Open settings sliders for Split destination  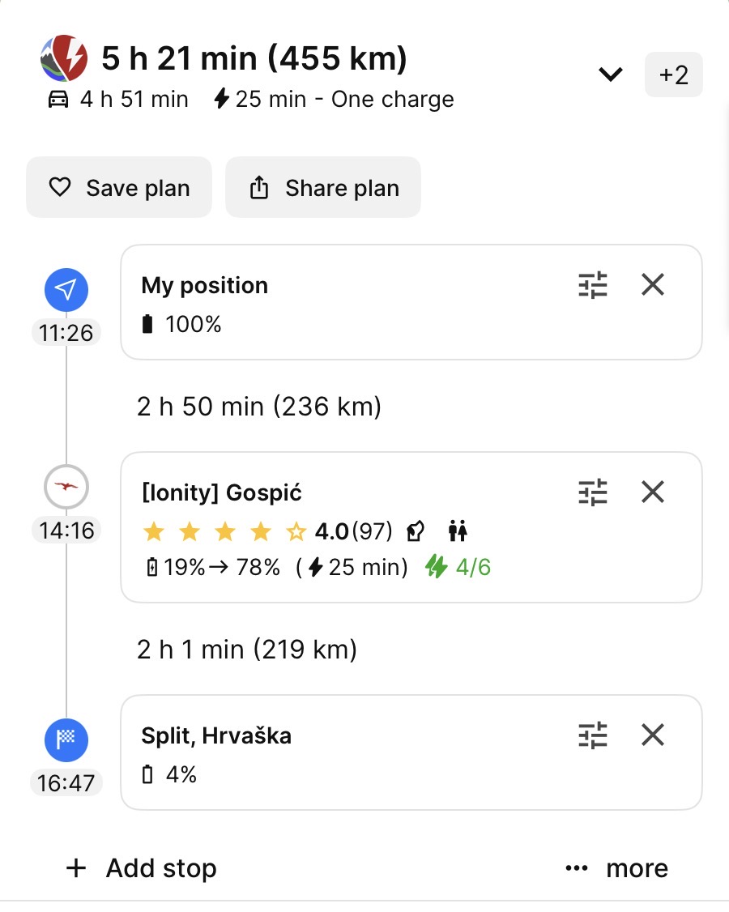tap(593, 735)
